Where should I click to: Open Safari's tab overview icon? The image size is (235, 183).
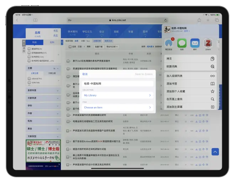pyautogui.click(x=217, y=20)
